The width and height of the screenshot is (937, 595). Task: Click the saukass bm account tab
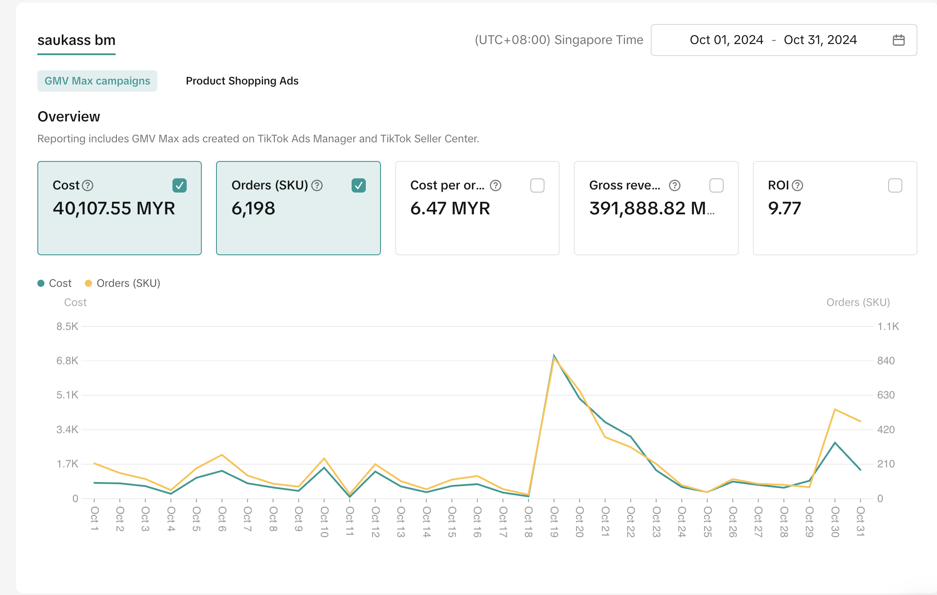76,40
